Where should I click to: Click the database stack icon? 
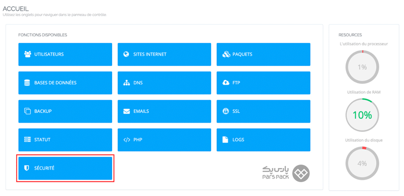(27, 83)
